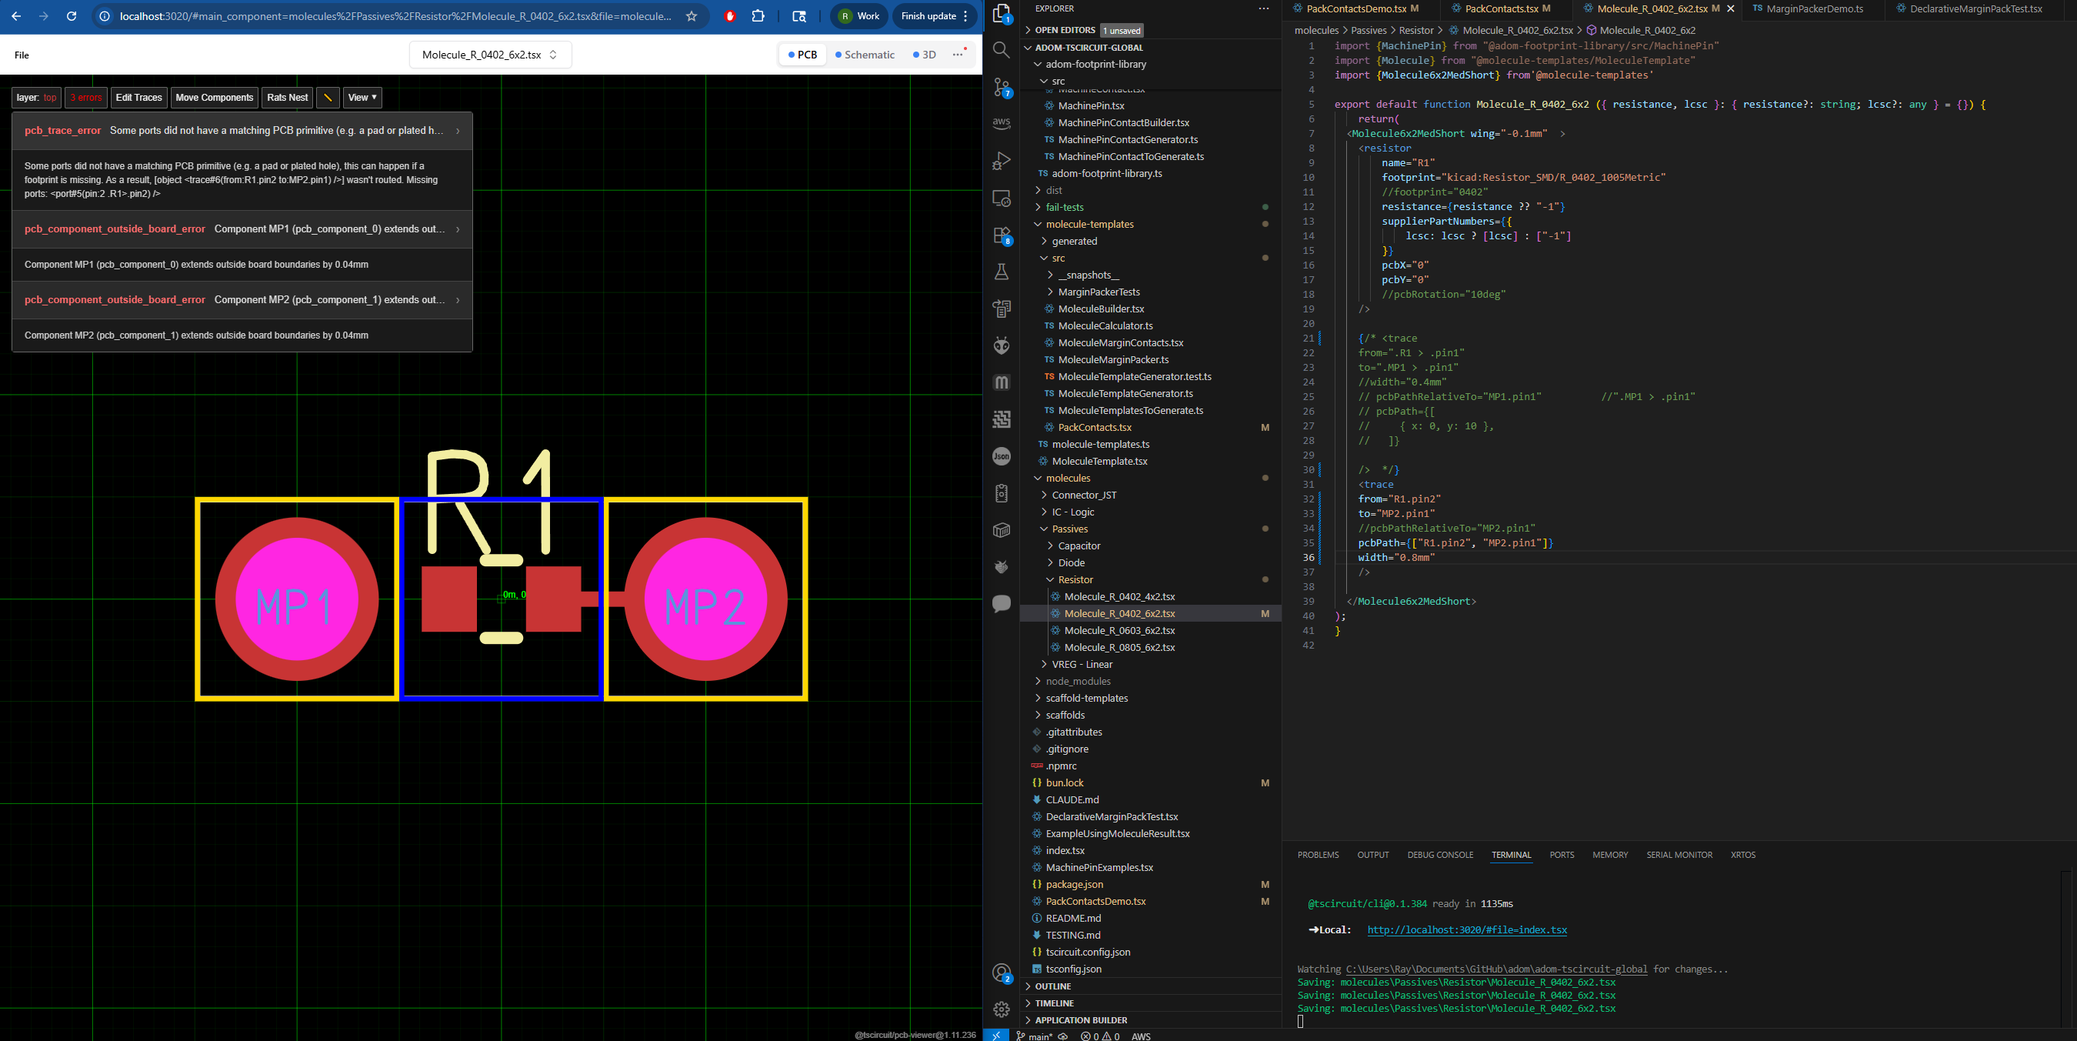The image size is (2077, 1041).
Task: Open the AWS toolkit icon
Action: [1002, 123]
